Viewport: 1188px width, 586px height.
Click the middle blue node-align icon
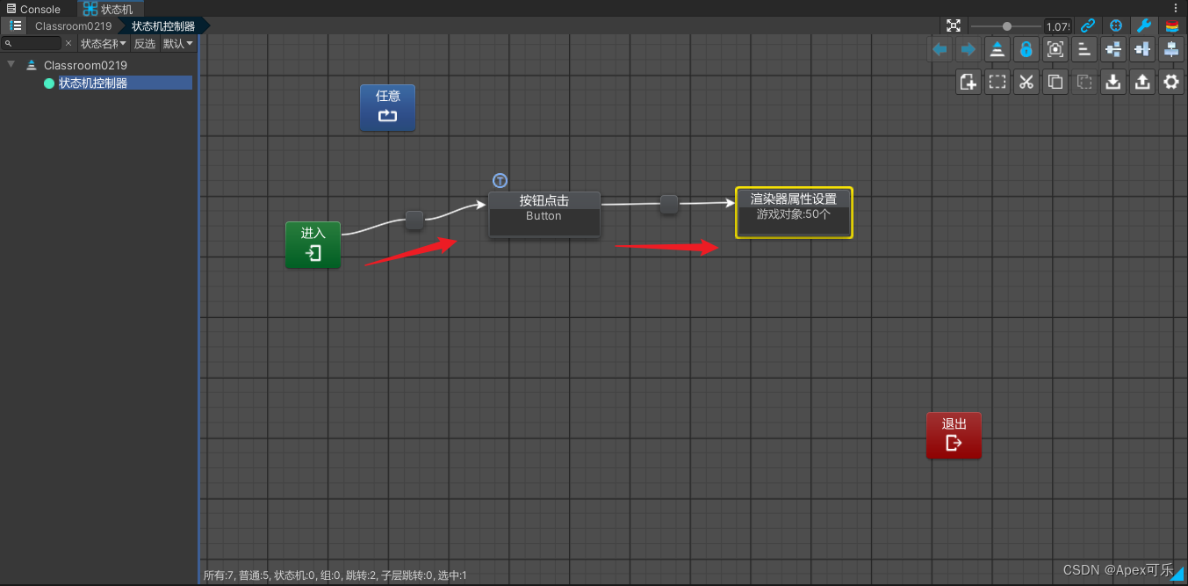pyautogui.click(x=1142, y=49)
